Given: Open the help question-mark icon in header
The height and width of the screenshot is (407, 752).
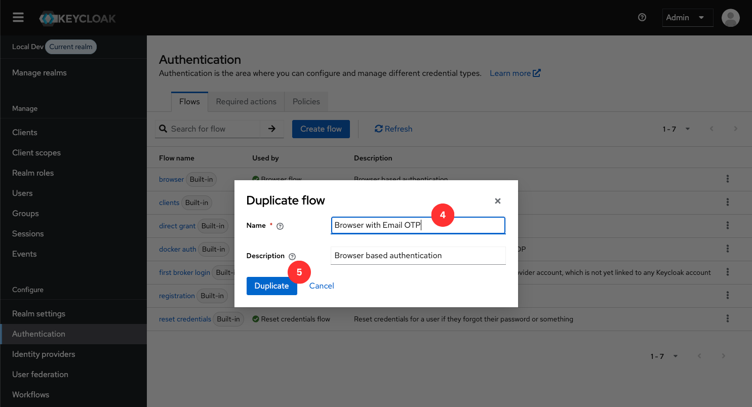Looking at the screenshot, I should click(642, 17).
